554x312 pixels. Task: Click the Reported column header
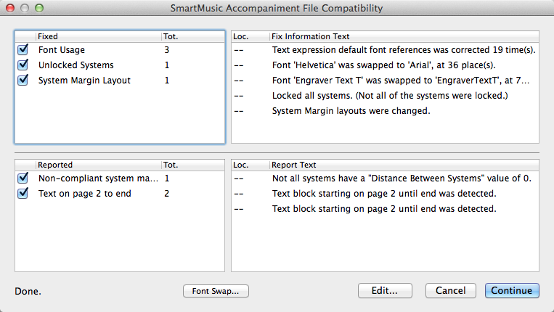[x=99, y=165]
